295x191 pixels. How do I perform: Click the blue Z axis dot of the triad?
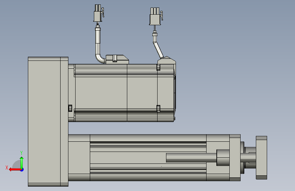point(22,170)
